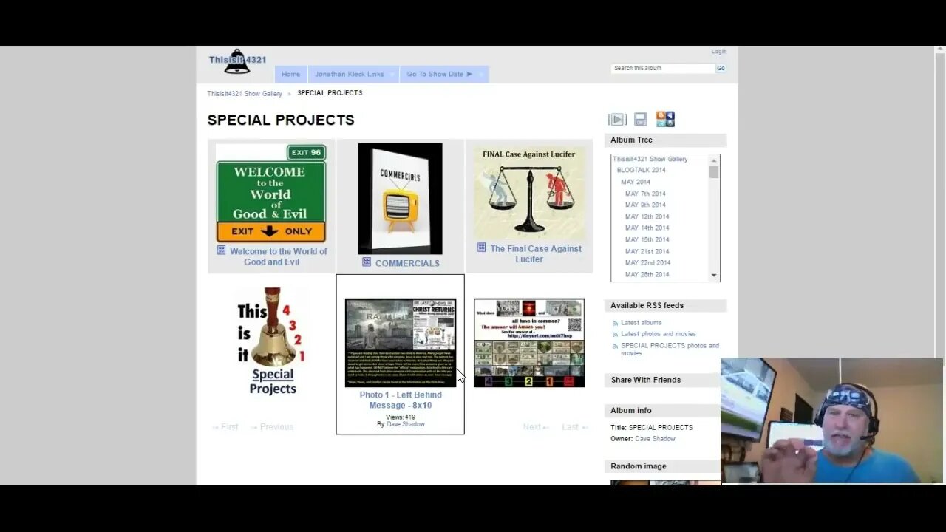Click the Previous pagination link
Image resolution: width=946 pixels, height=532 pixels.
271,427
